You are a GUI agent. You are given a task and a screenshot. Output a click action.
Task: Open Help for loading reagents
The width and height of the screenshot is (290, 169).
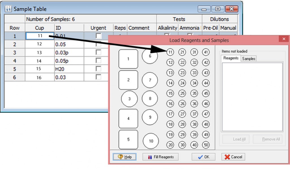[124, 157]
